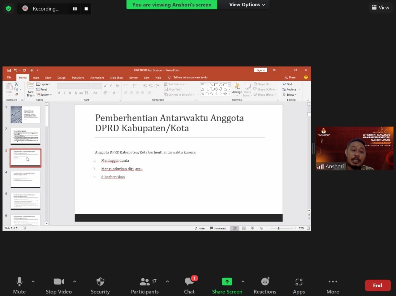Screen dimensions: 396x296
Task: Stop video camera
Action: (59, 285)
